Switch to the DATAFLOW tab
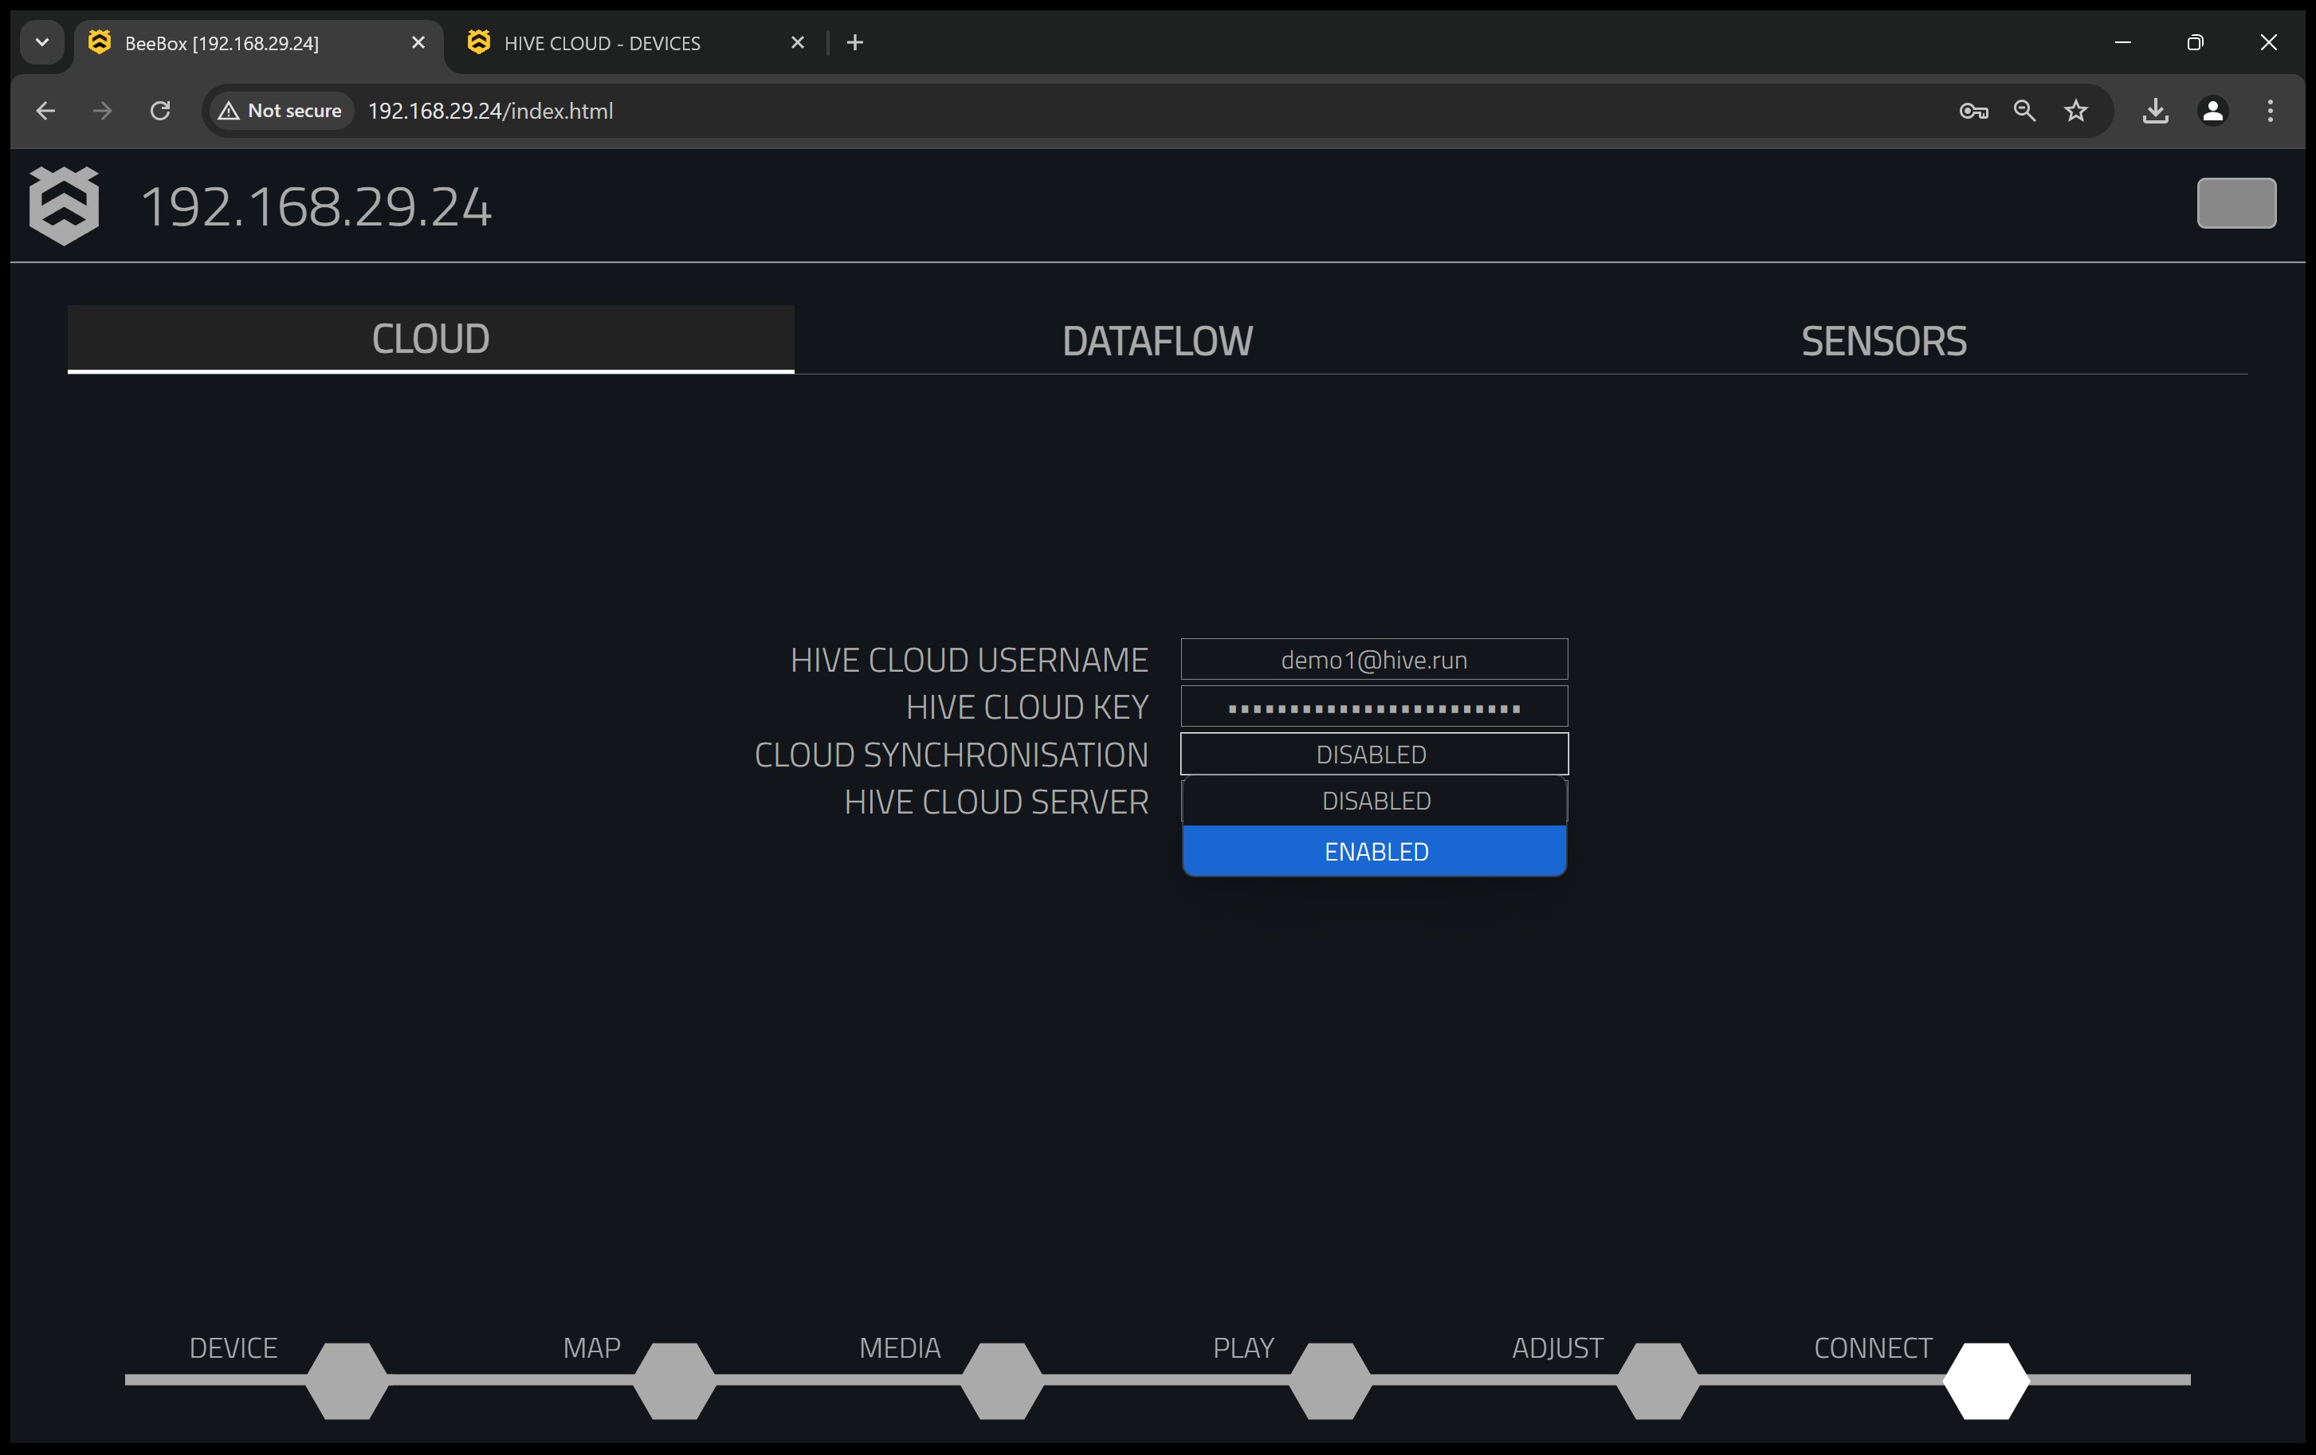This screenshot has width=2316, height=1455. point(1156,339)
